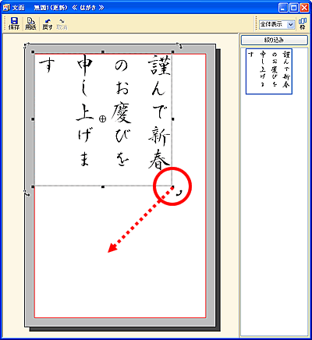The image size is (312, 340).
Task: Open the 用紙 paper settings icon
Action: [30, 23]
